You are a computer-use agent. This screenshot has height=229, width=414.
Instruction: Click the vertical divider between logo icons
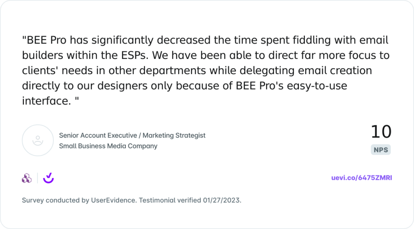pos(38,178)
